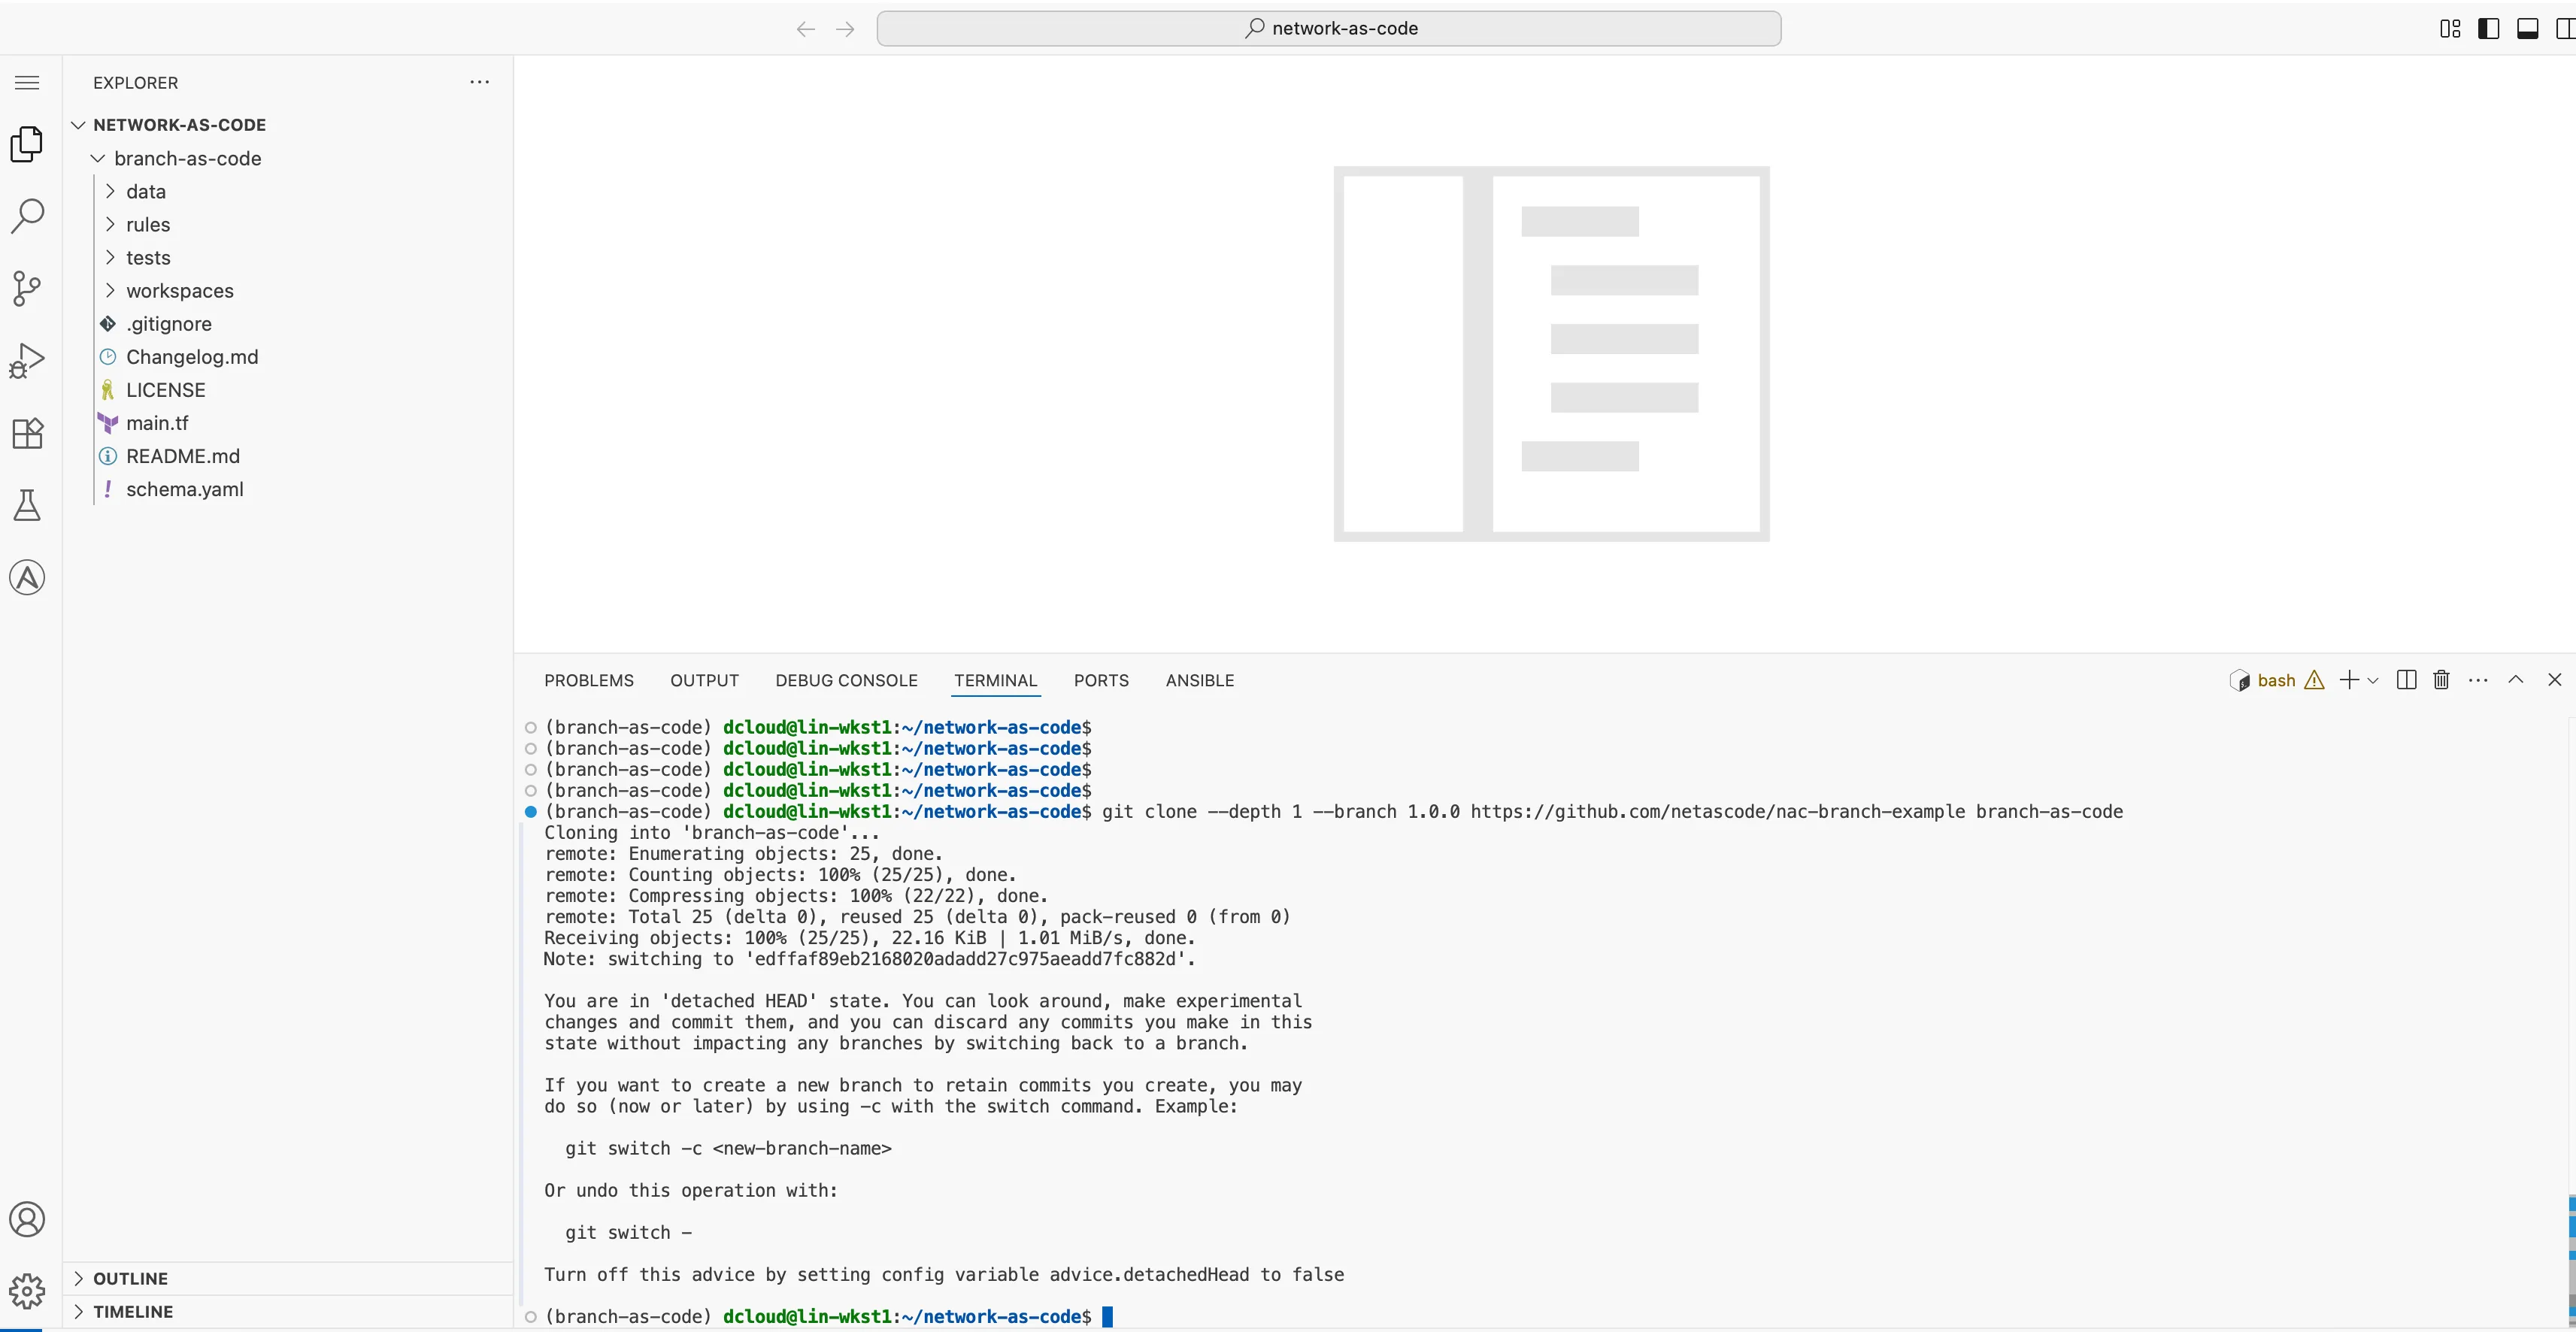Open the Accounts icon at bottom left
2576x1332 pixels.
click(27, 1219)
